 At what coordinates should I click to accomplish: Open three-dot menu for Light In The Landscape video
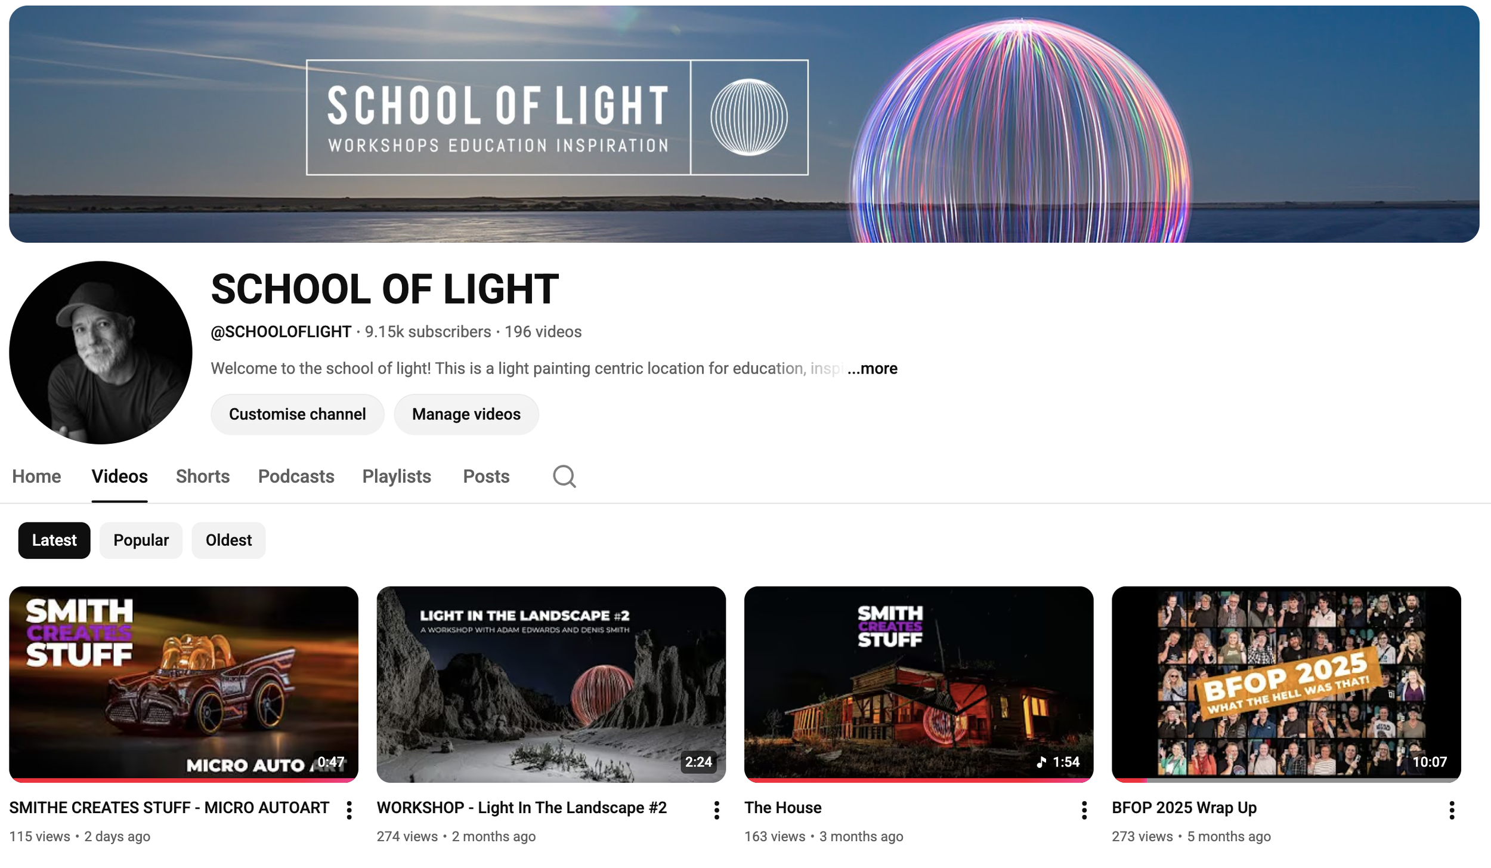717,810
